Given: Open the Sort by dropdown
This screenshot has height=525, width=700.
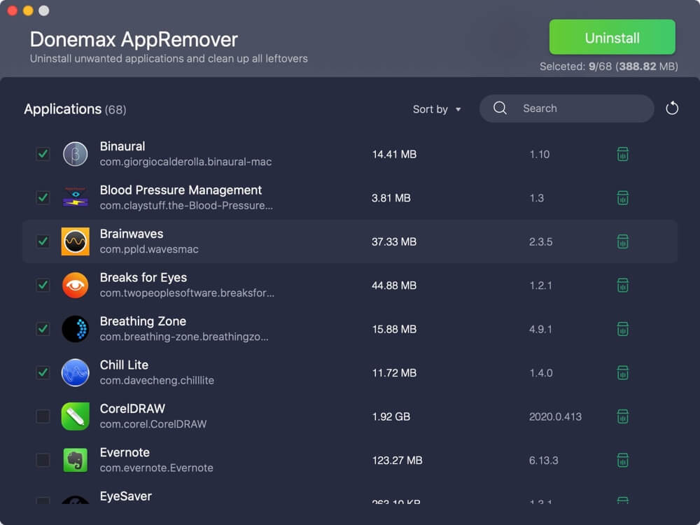Looking at the screenshot, I should (437, 109).
